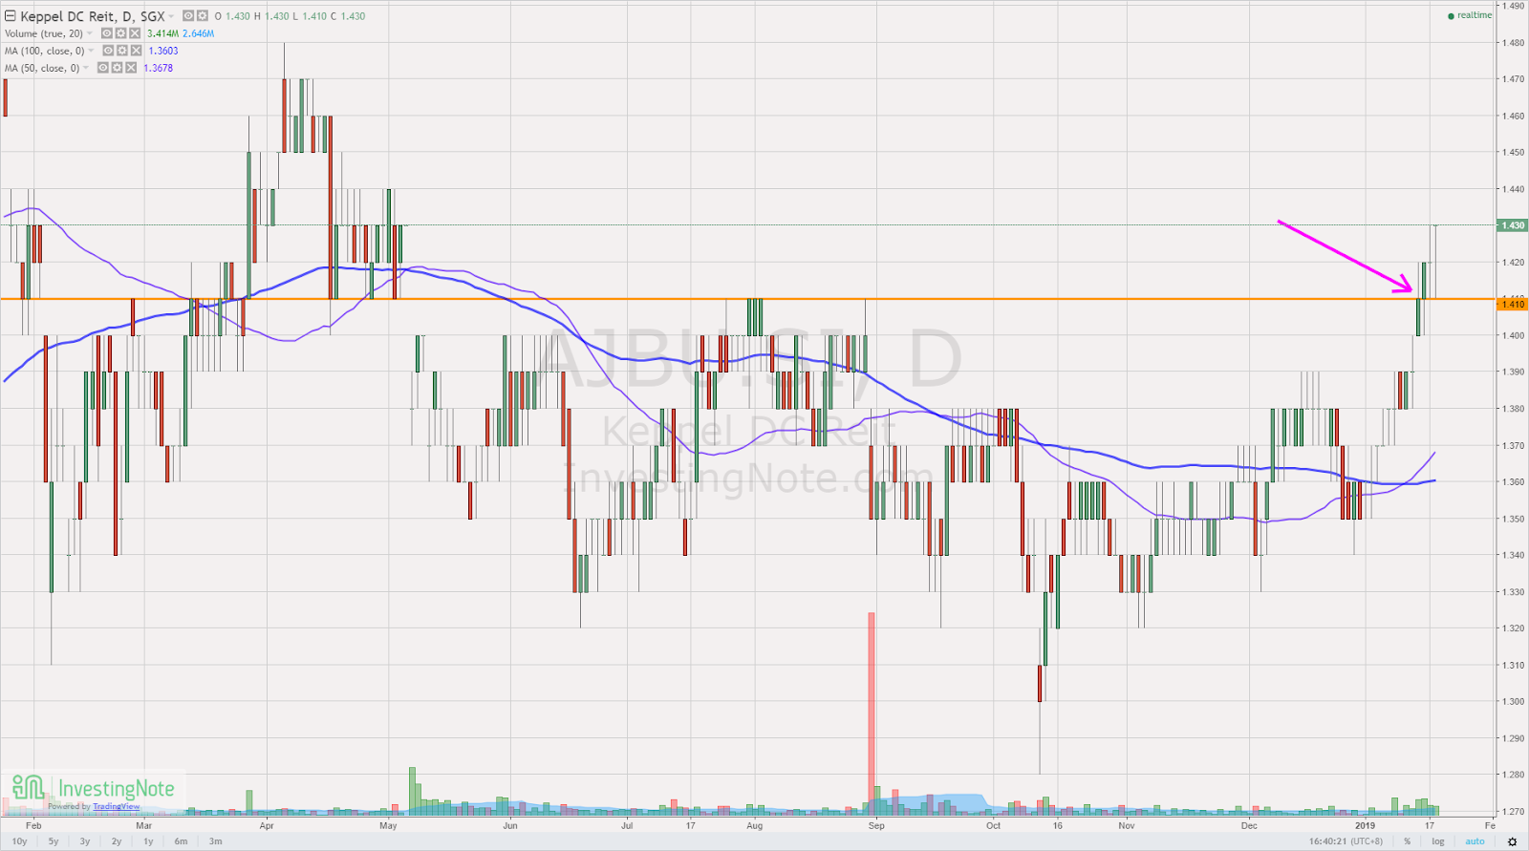
Task: Click the 1.480 price axis label
Action: click(x=1512, y=43)
